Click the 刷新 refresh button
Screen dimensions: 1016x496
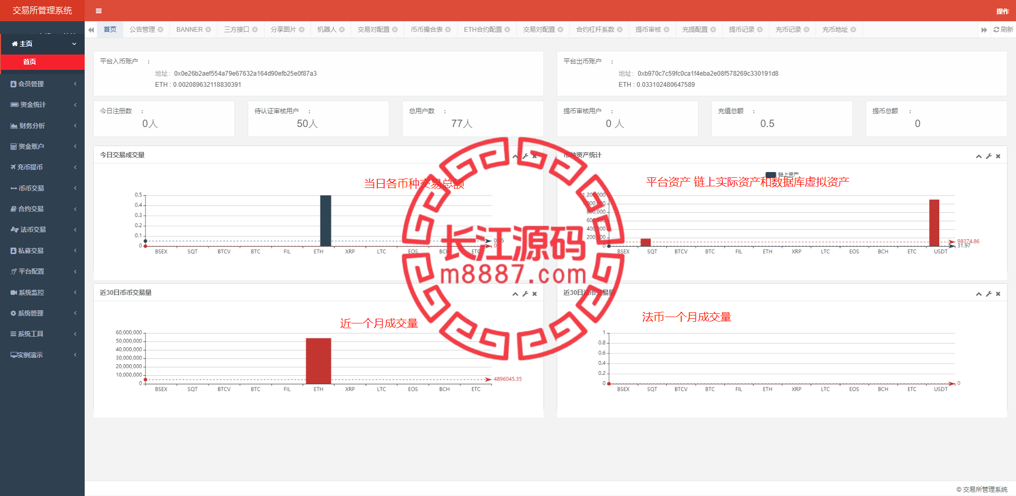tap(1003, 30)
